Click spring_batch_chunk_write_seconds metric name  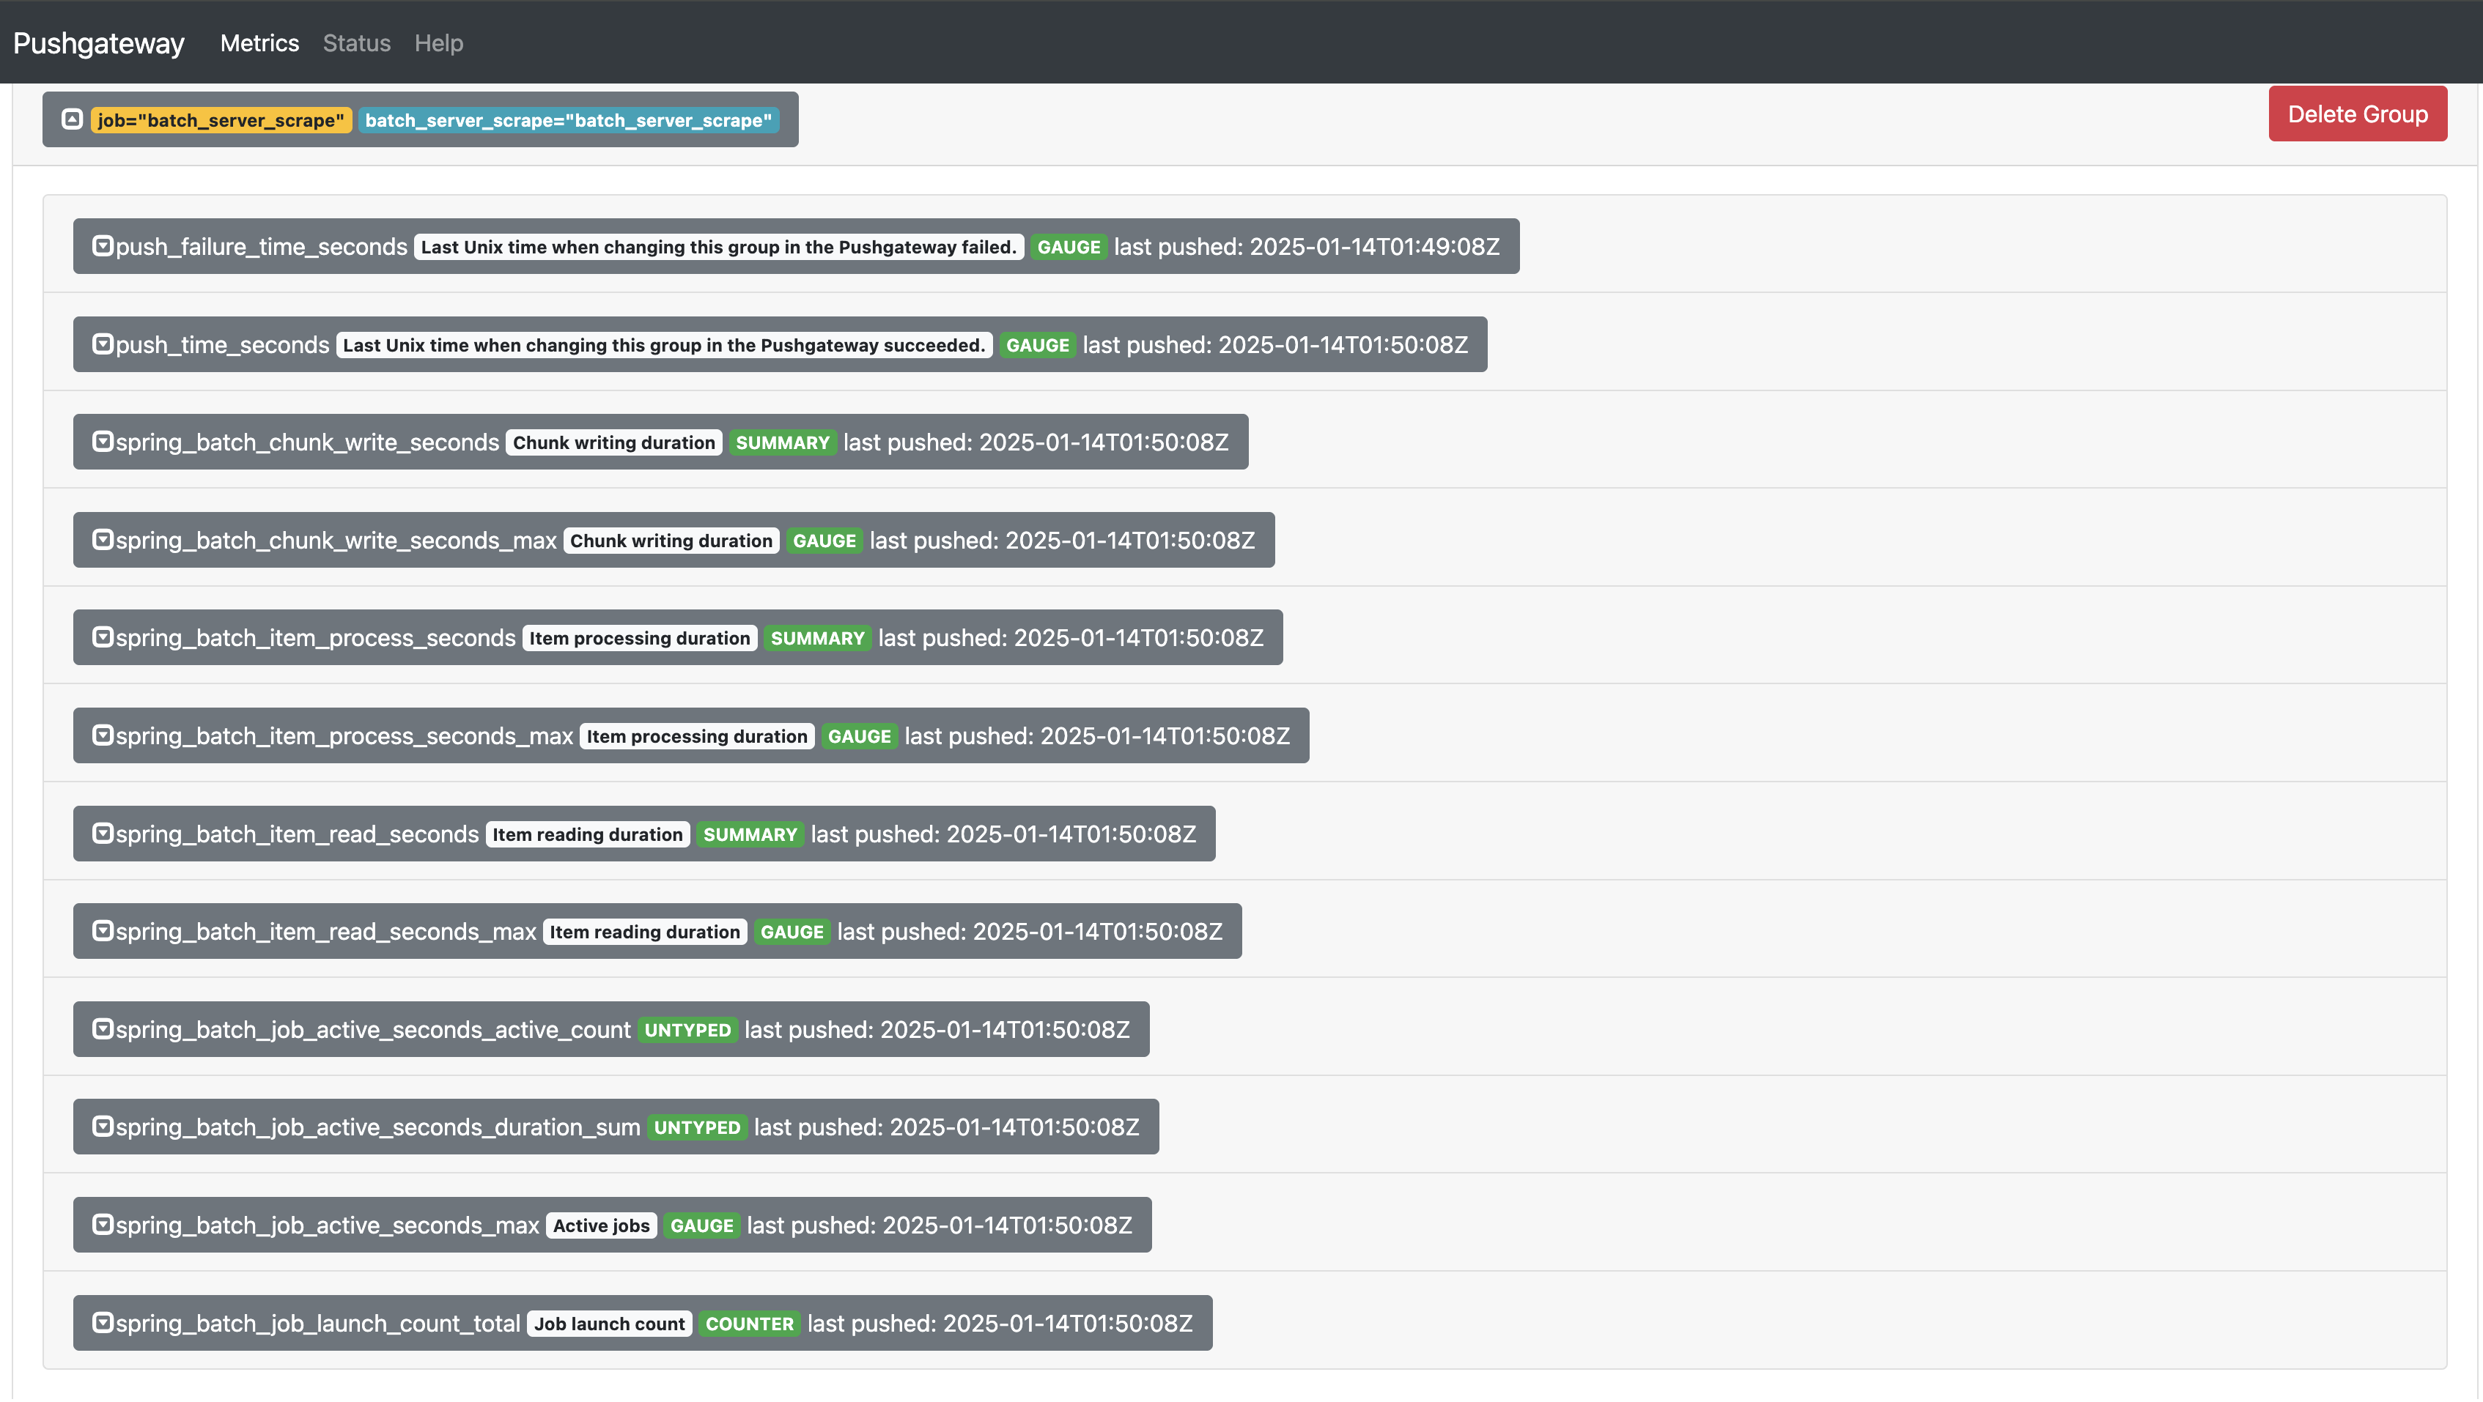[308, 442]
